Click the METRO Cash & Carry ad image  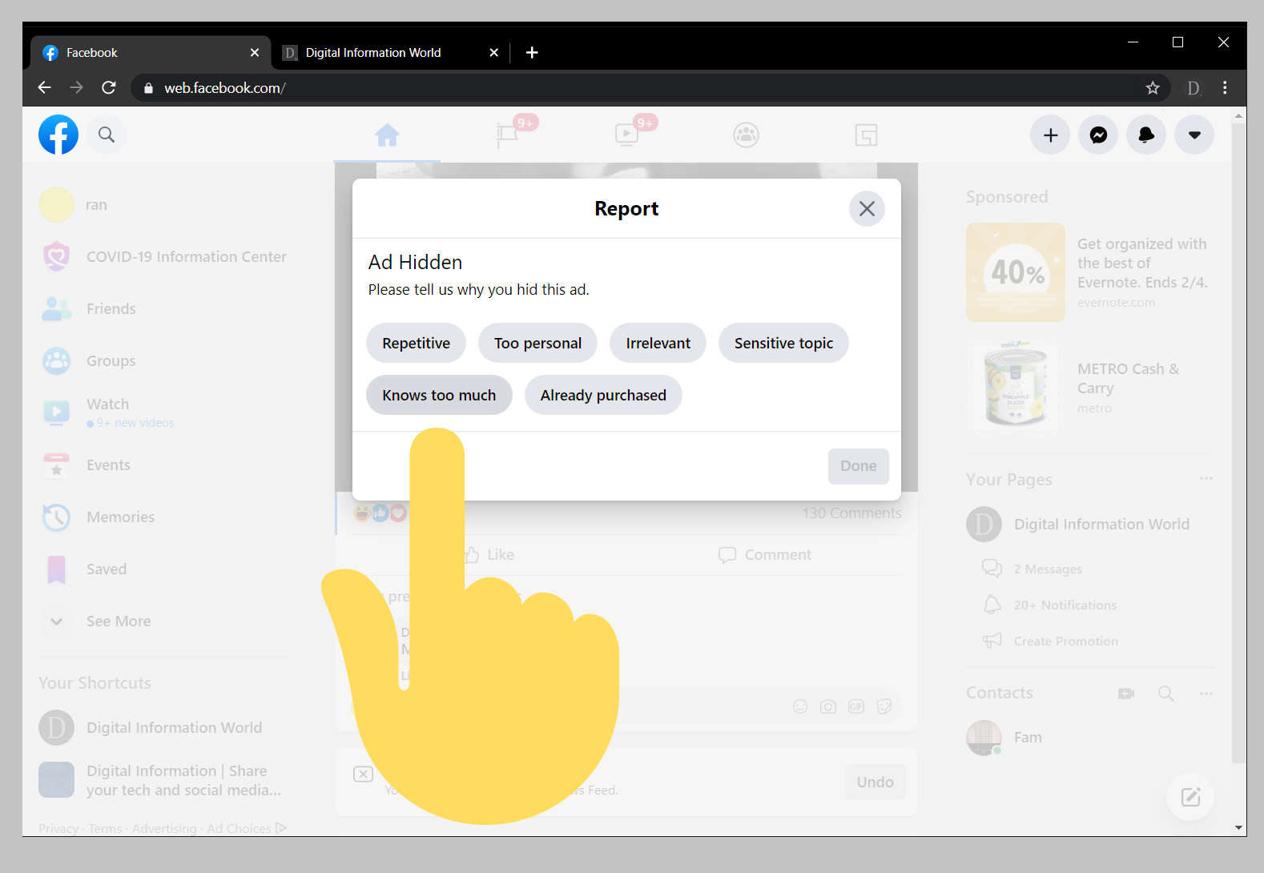1016,388
